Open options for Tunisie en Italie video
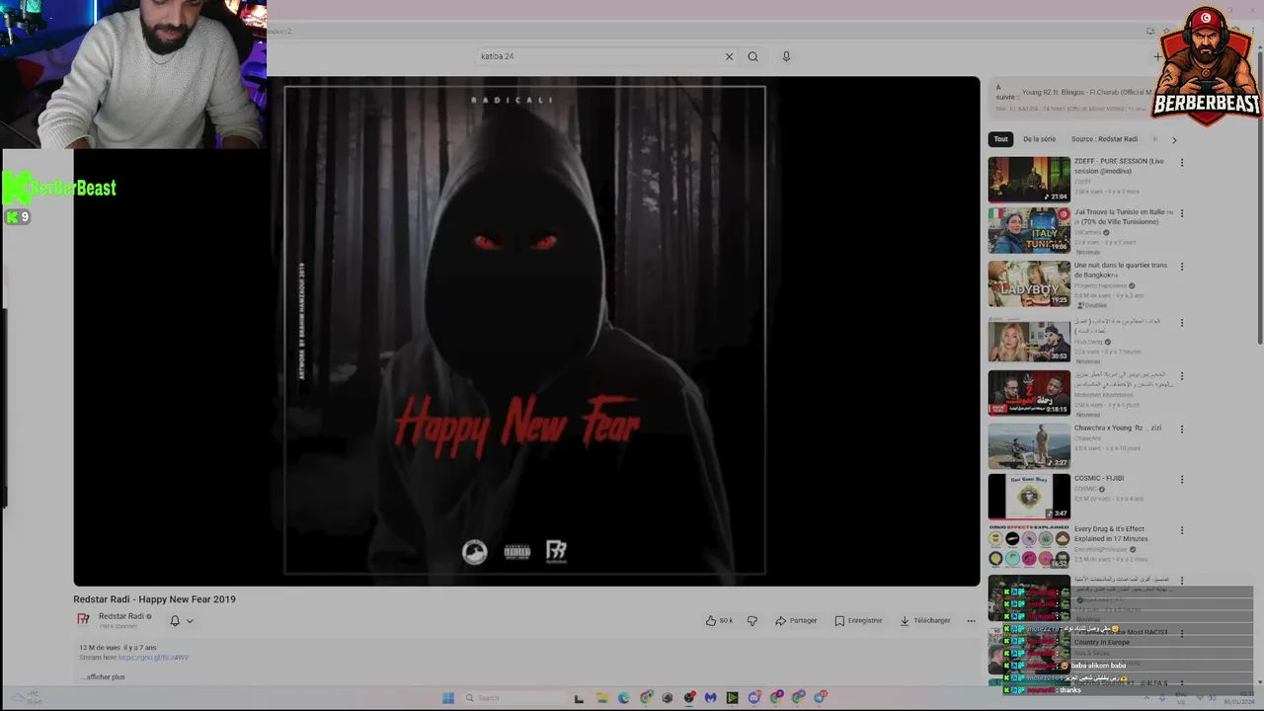Viewport: 1264px width, 711px height. click(1182, 213)
